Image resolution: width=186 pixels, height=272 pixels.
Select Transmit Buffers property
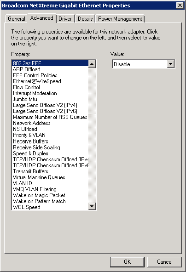pos(50,171)
